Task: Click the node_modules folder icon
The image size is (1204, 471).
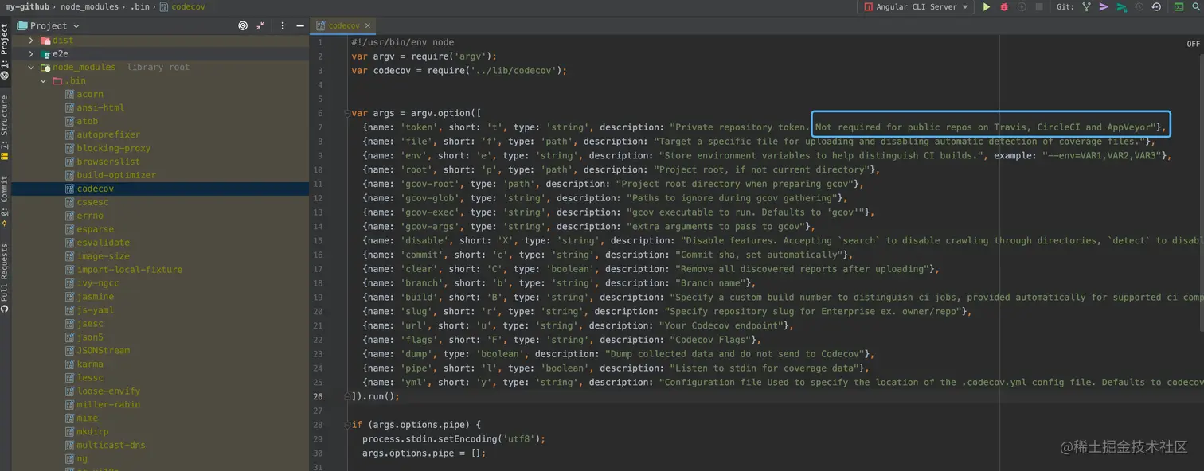Action: [x=45, y=67]
